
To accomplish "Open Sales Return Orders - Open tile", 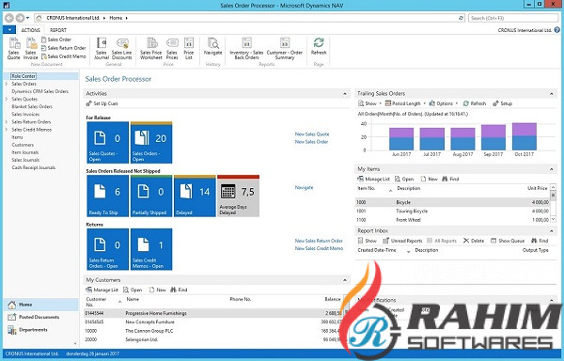I will click(107, 249).
